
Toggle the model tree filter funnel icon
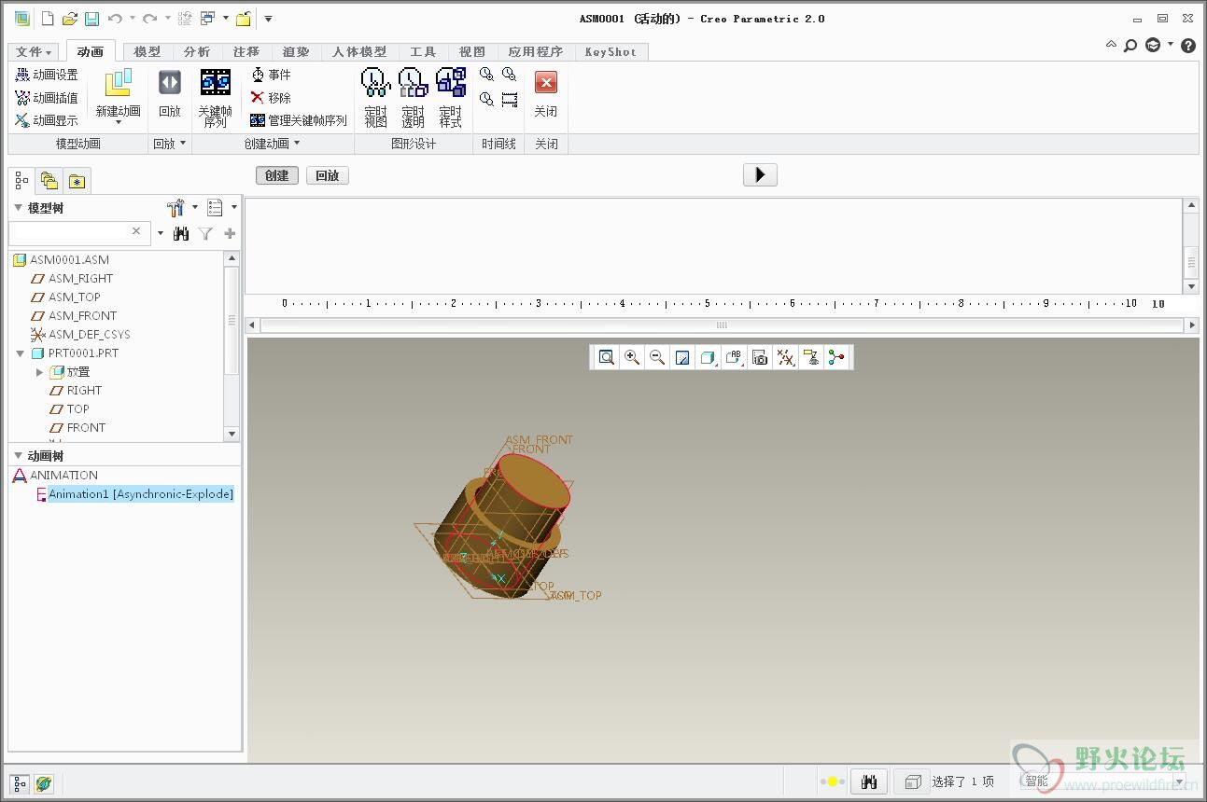tap(205, 233)
